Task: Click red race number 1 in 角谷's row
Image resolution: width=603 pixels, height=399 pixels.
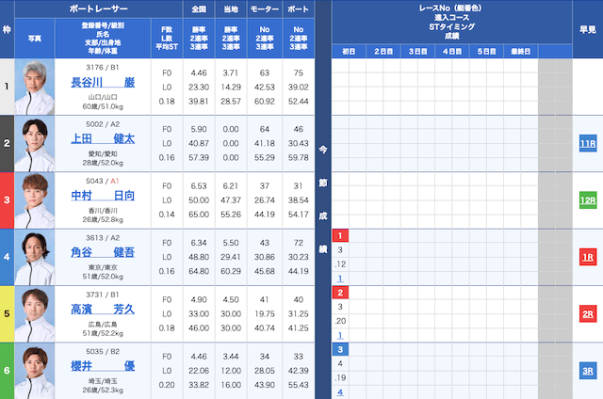Action: (340, 235)
